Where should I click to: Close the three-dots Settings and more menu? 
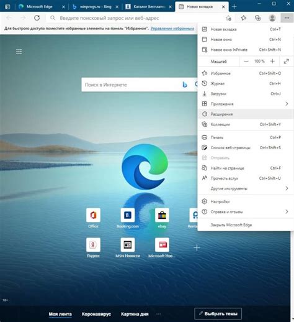(x=287, y=18)
